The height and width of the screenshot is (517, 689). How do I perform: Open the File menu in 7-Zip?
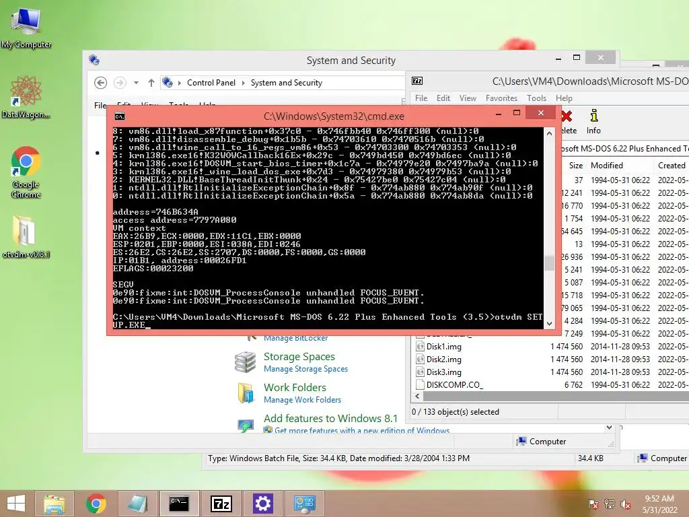point(421,98)
